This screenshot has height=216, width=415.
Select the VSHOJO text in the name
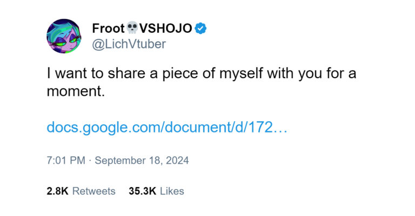click(x=166, y=28)
